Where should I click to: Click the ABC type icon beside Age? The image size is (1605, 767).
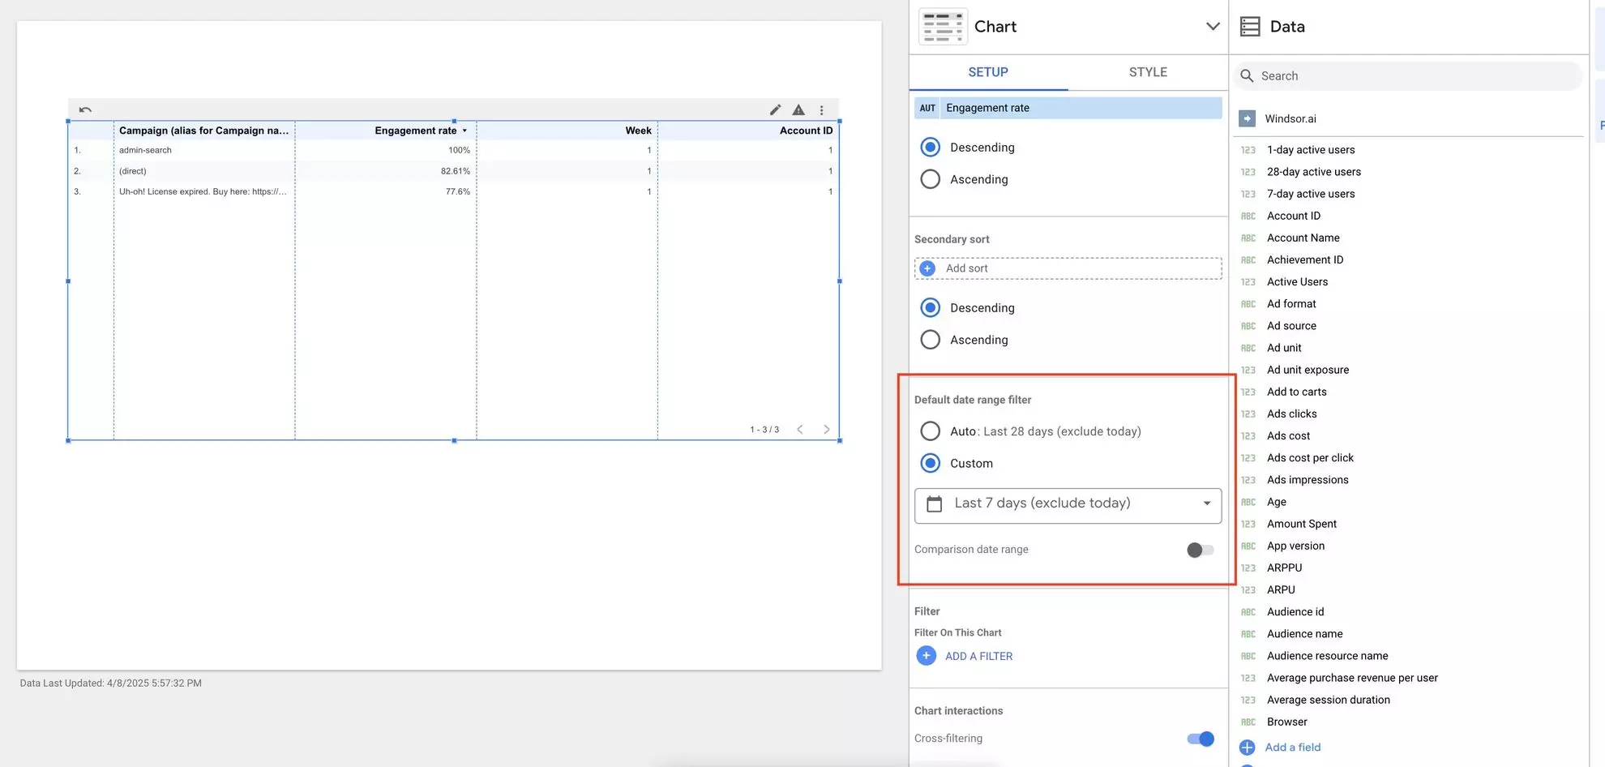pyautogui.click(x=1248, y=502)
